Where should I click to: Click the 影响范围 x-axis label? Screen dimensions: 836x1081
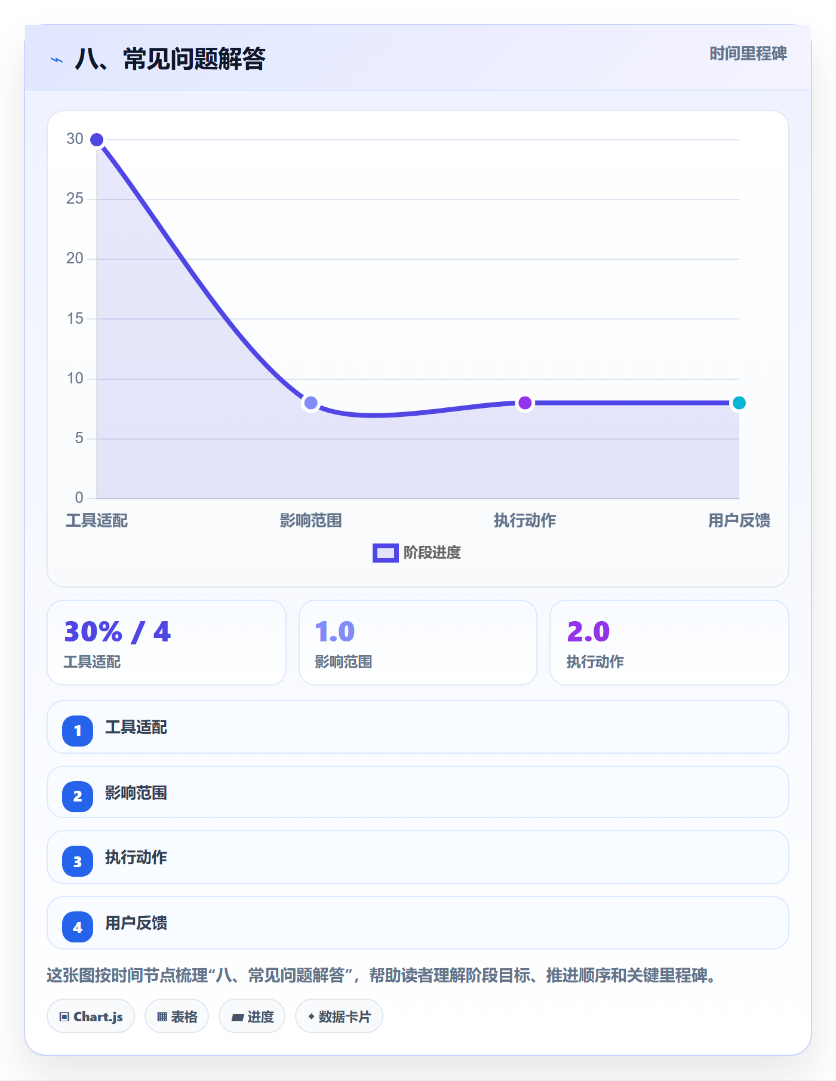point(311,521)
